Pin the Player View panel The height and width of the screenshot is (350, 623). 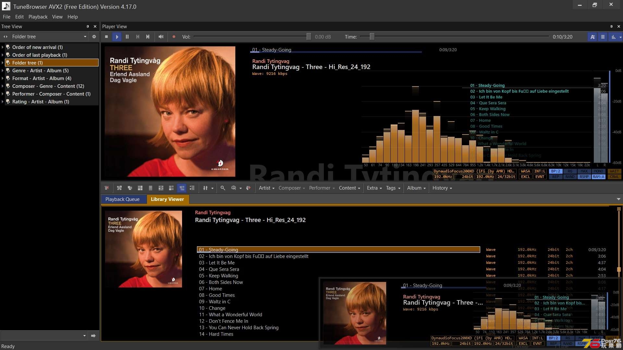pyautogui.click(x=611, y=27)
